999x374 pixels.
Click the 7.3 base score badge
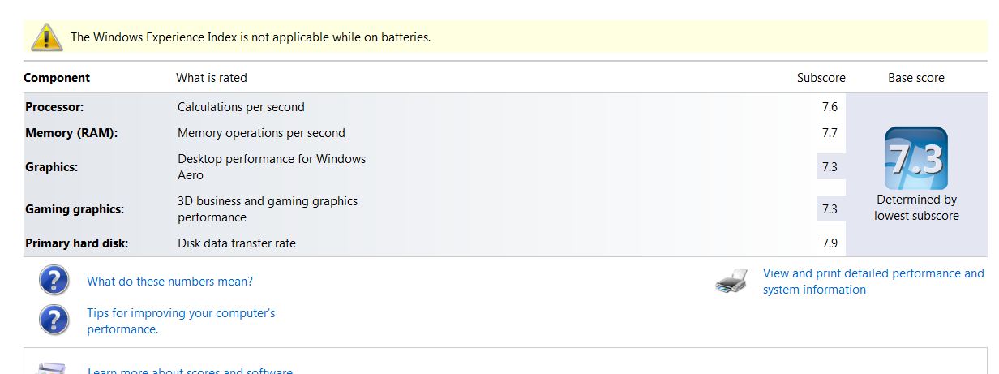(916, 158)
